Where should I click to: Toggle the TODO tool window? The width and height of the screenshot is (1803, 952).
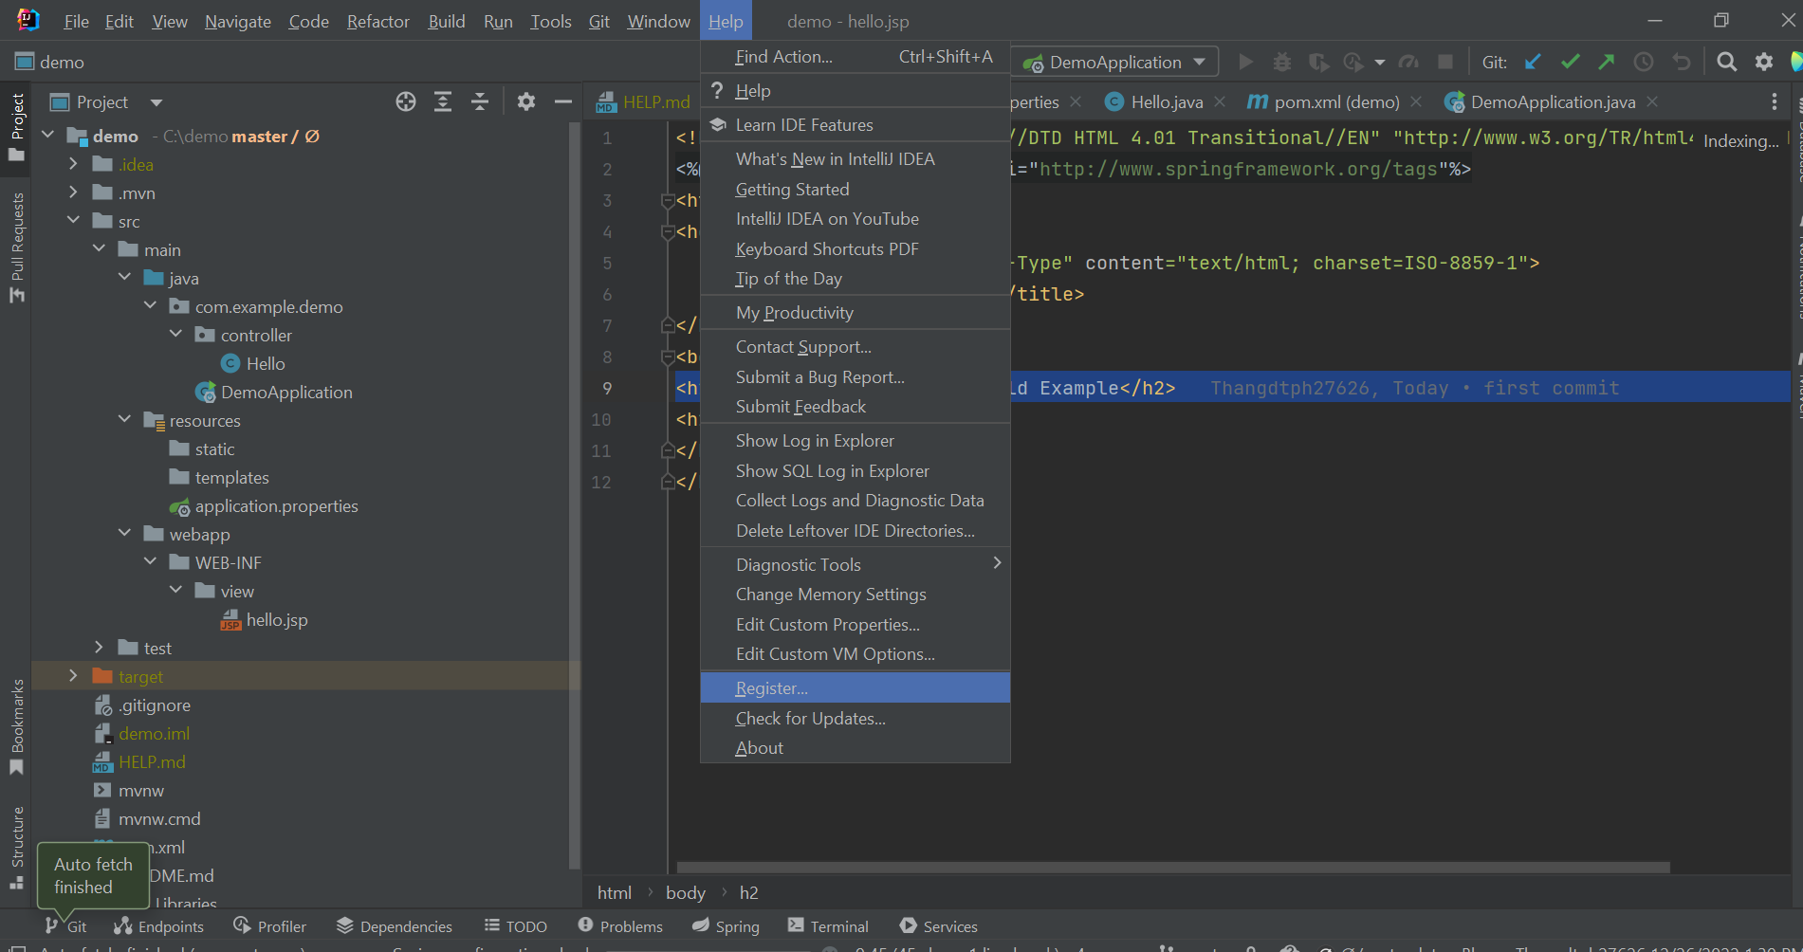click(x=516, y=926)
